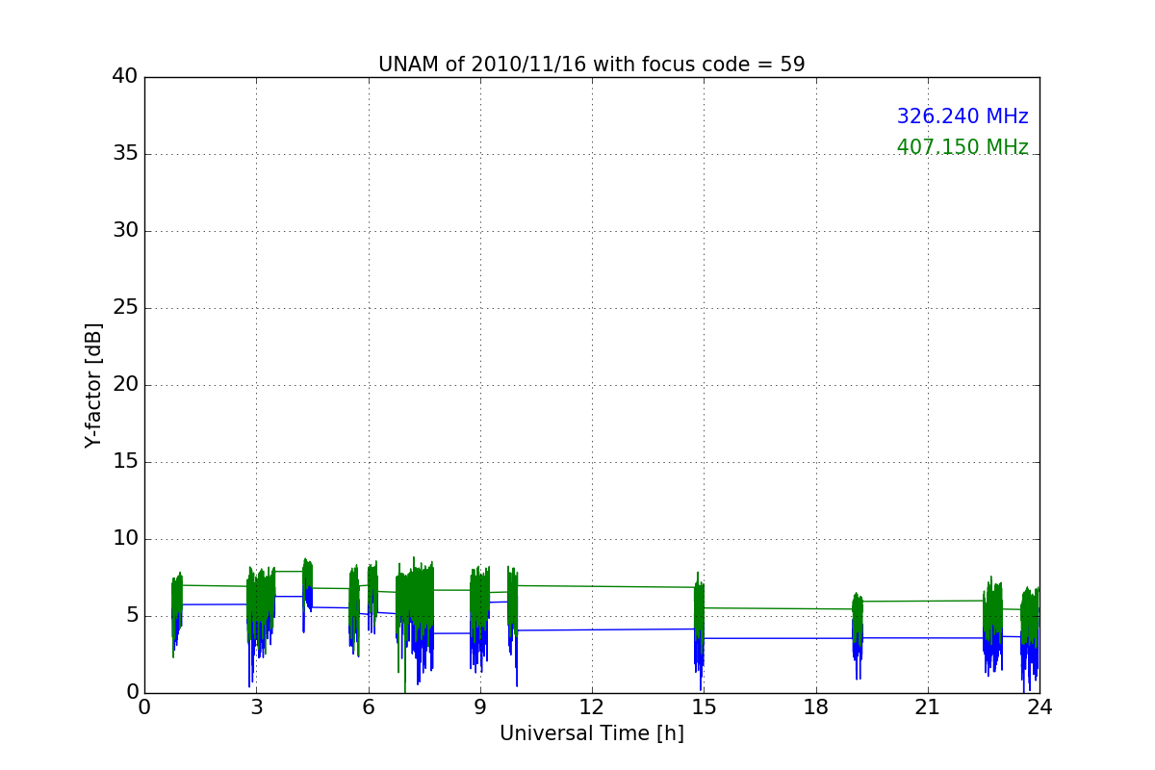Click the x-axis tick label 24
The width and height of the screenshot is (1155, 770).
1039,706
